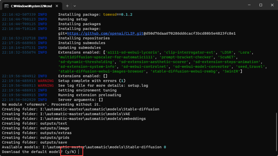Click the 'Download the default model?' prompt text
This screenshot has width=278, height=156.
click(32, 152)
